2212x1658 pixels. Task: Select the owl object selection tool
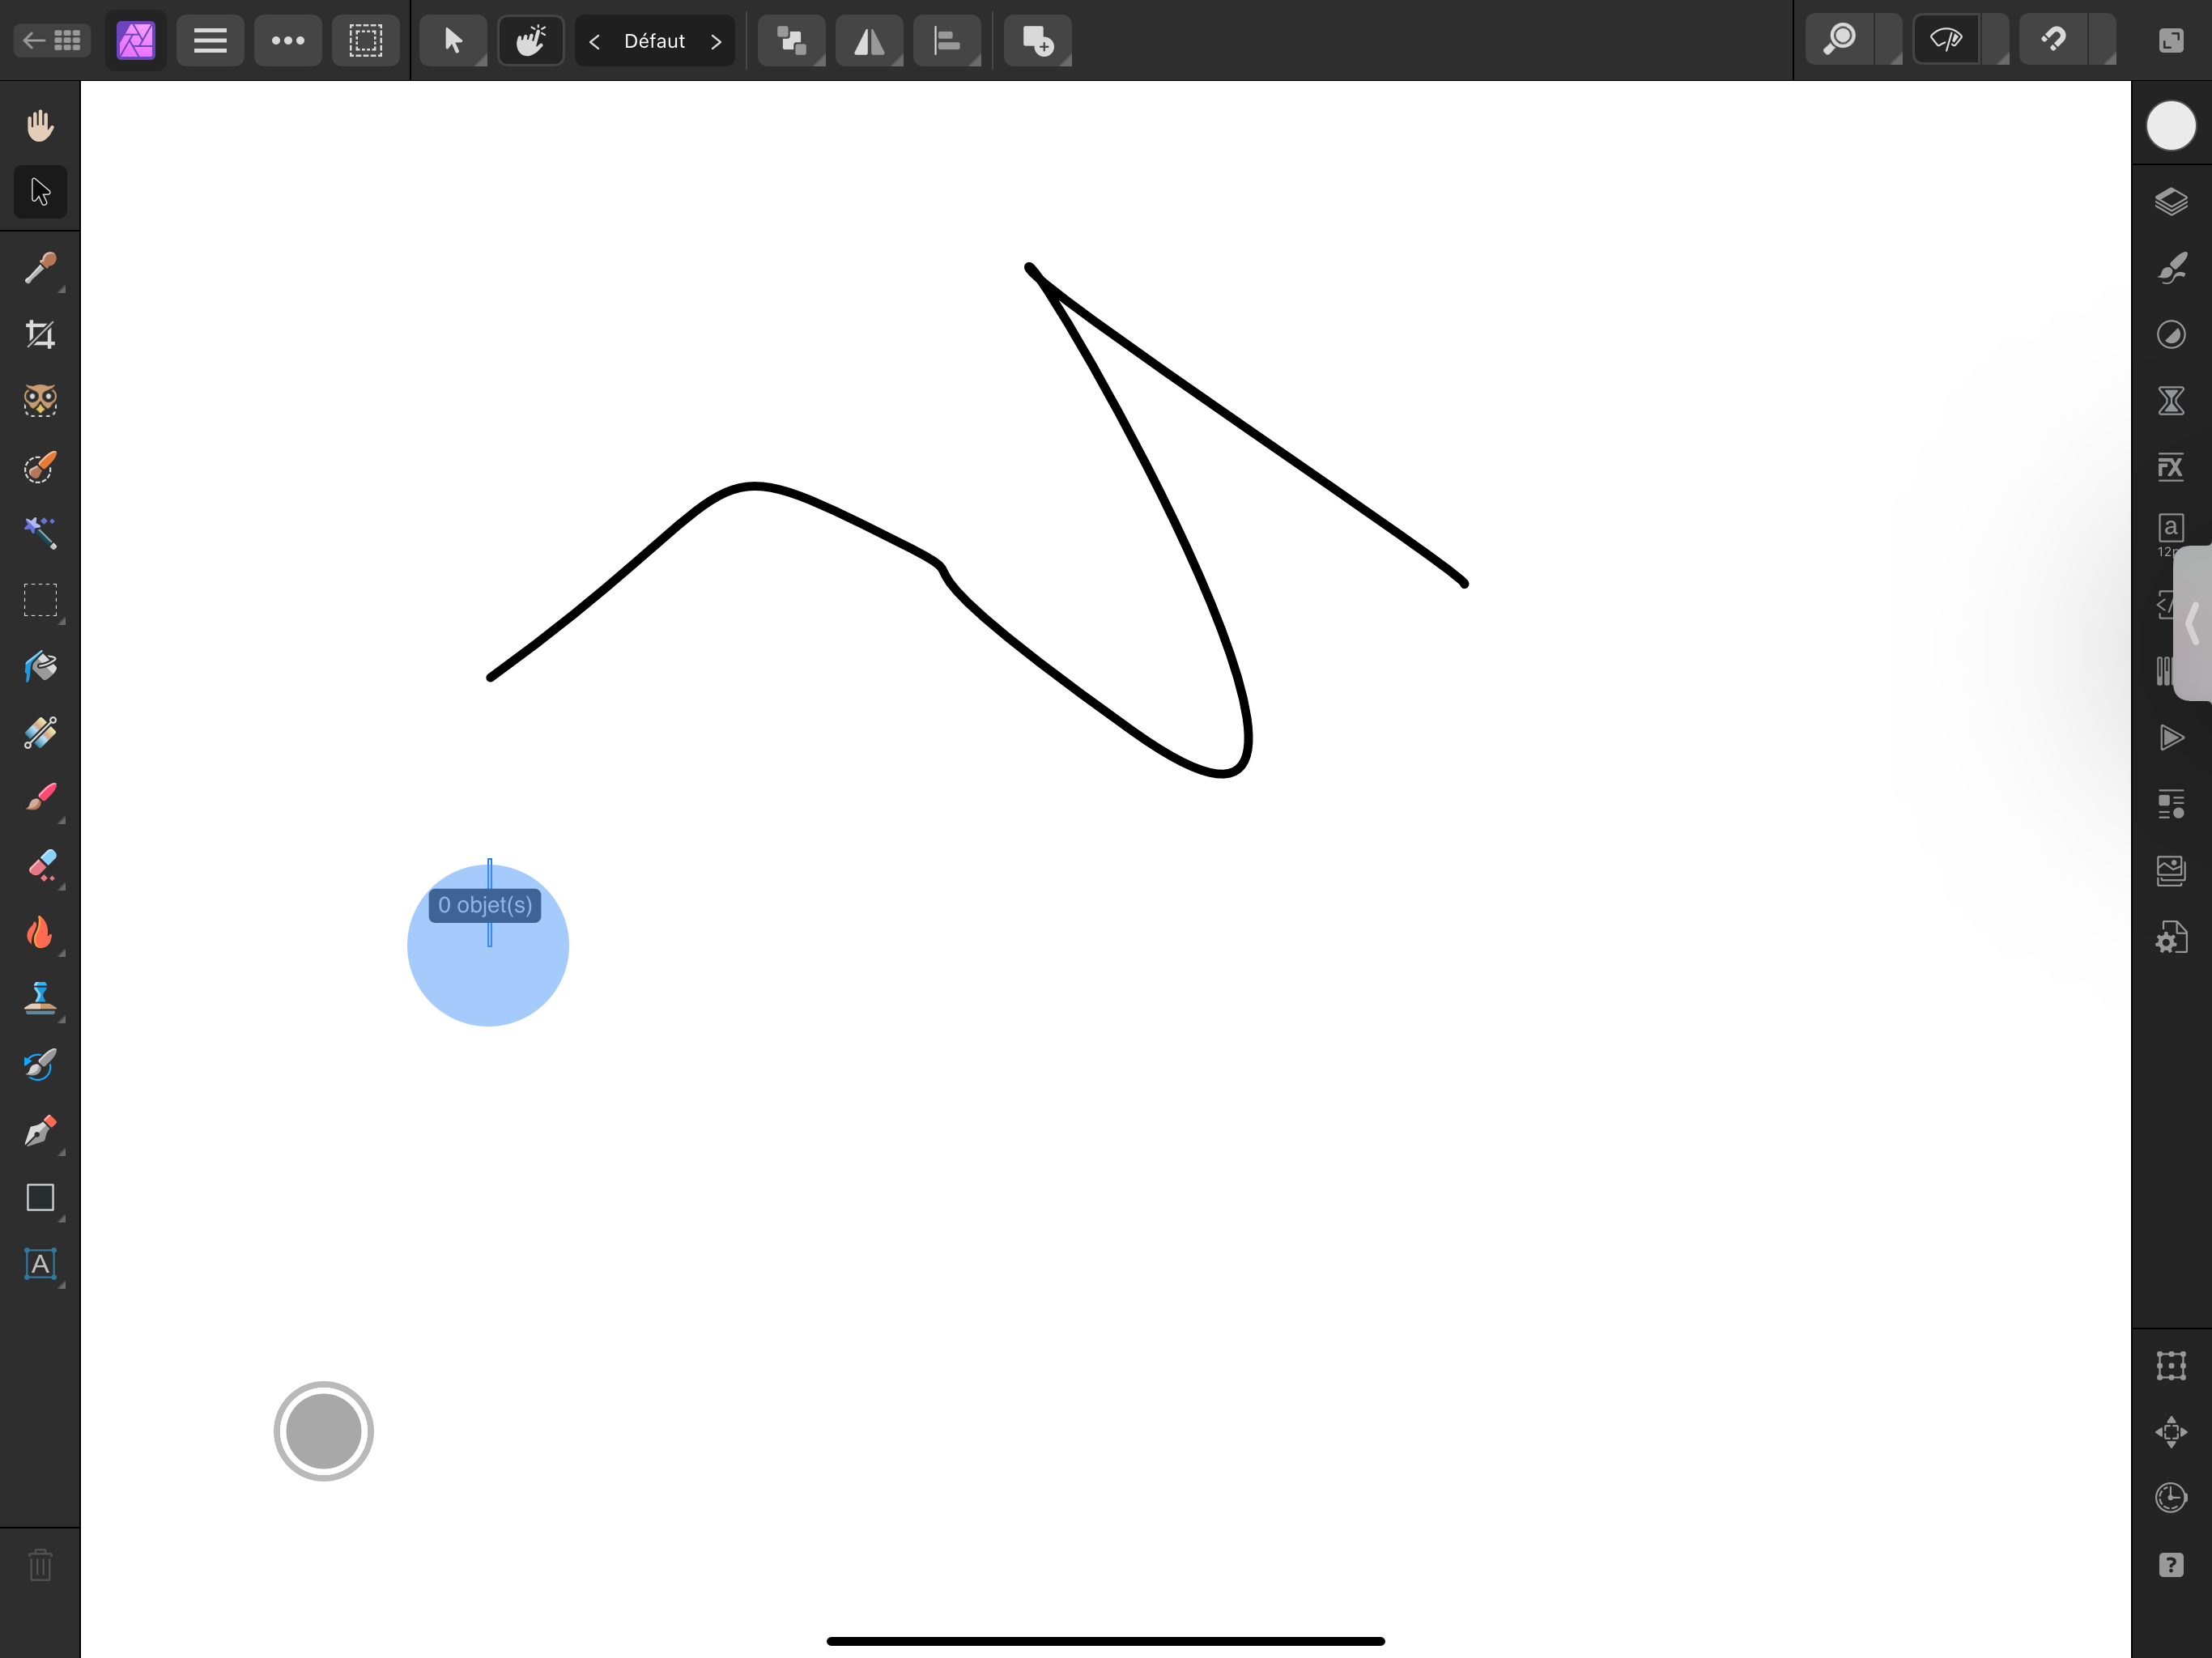coord(40,400)
